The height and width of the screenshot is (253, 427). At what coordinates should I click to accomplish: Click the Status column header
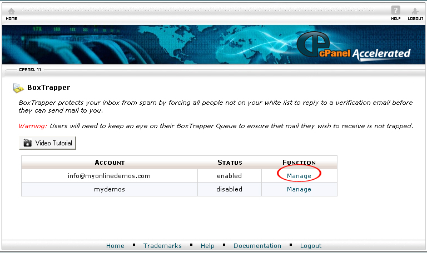[230, 163]
